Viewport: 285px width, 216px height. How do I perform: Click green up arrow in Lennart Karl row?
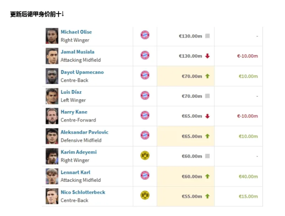[x=207, y=177]
